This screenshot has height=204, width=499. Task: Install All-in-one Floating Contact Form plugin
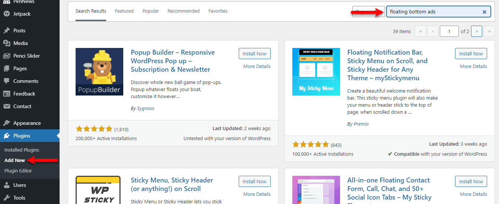tap(471, 181)
